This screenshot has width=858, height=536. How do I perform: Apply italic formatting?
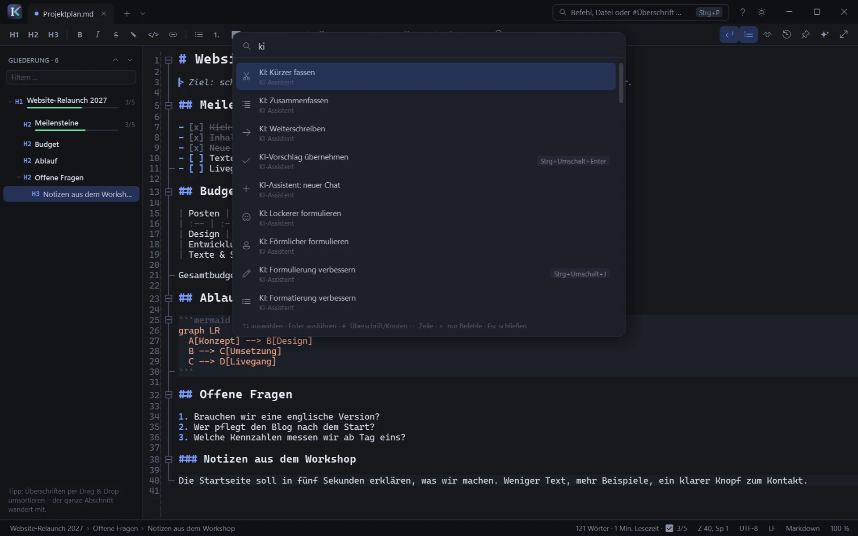click(97, 35)
